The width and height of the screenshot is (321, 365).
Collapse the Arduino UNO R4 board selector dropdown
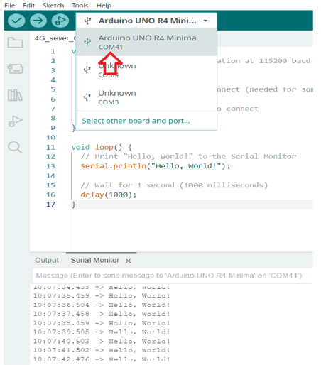pyautogui.click(x=205, y=21)
